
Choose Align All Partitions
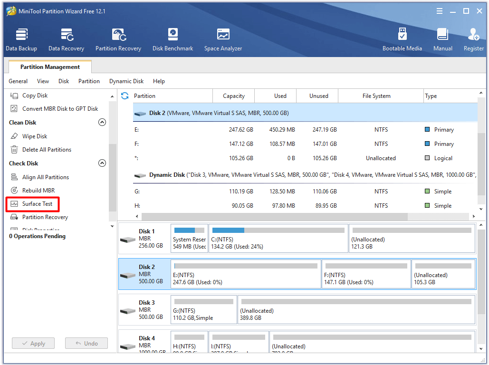pos(39,177)
